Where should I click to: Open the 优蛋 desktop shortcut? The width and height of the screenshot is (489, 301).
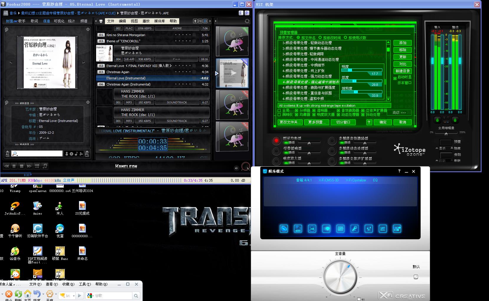coord(60,231)
